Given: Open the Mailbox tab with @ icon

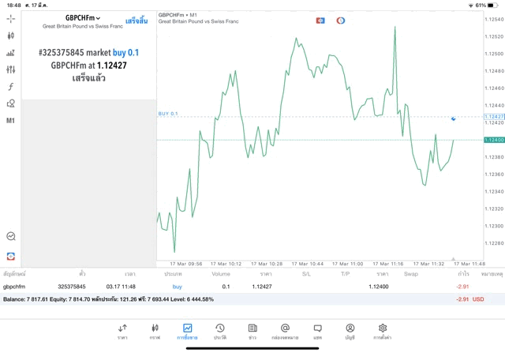Looking at the screenshot, I should pos(285,332).
